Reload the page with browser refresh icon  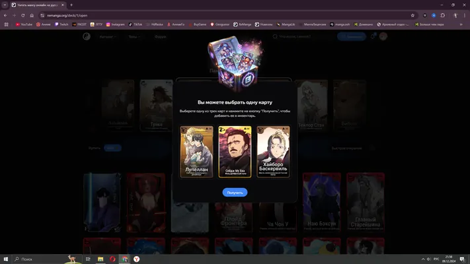(22, 15)
